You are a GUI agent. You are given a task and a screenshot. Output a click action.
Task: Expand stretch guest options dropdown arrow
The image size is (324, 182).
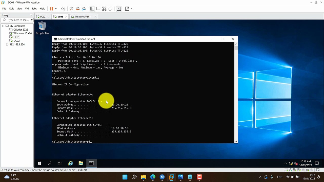click(x=131, y=9)
